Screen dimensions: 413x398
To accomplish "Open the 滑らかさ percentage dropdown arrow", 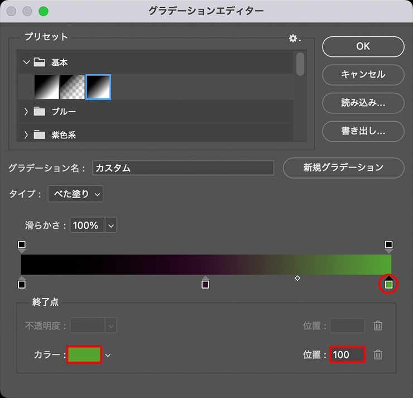I will (x=111, y=225).
